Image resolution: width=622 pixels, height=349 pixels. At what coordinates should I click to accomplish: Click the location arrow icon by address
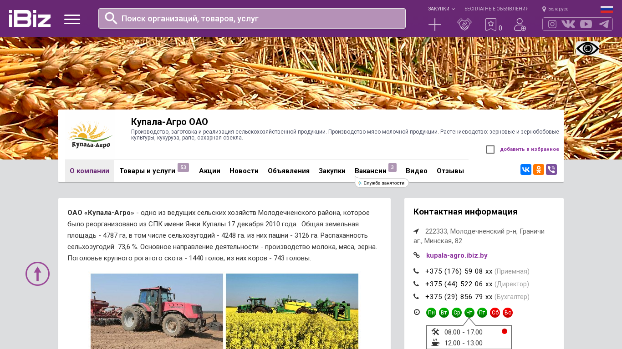416,231
